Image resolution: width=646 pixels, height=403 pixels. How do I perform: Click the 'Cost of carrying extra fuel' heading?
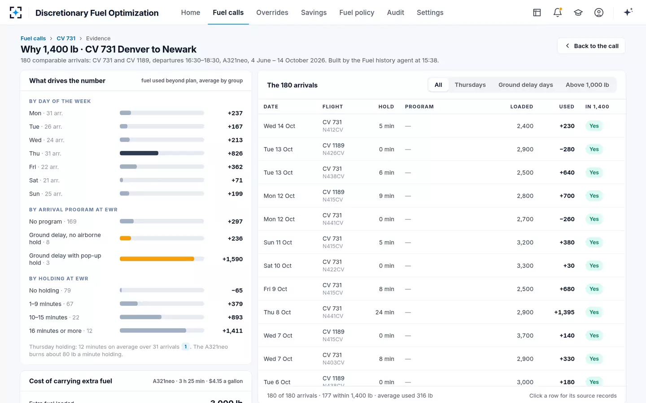70,381
